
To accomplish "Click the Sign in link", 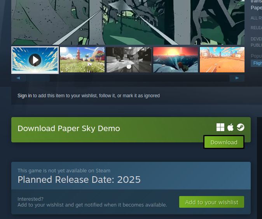I will (x=24, y=96).
